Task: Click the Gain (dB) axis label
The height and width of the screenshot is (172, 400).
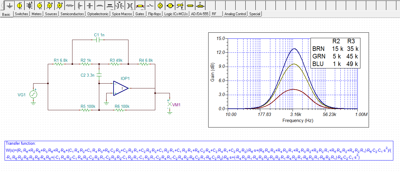Action: coord(212,73)
